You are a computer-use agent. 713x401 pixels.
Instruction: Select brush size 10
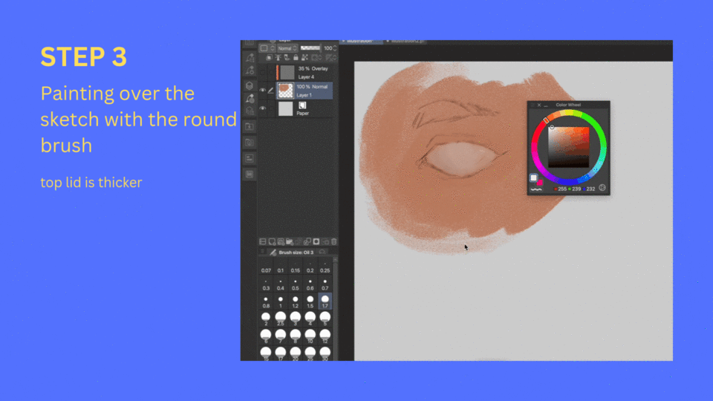pos(310,336)
